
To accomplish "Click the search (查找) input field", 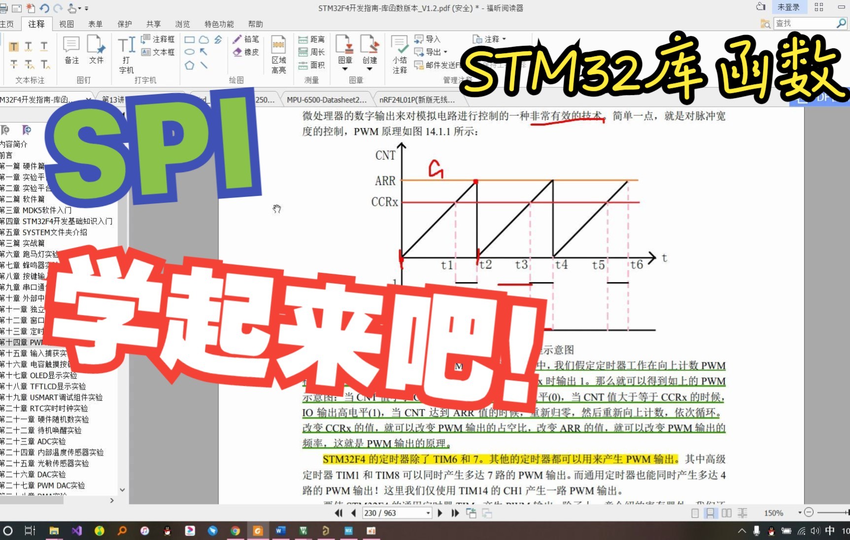I will (x=804, y=23).
